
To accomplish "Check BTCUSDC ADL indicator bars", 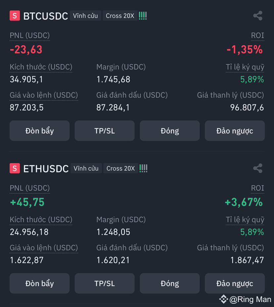I will (143, 16).
